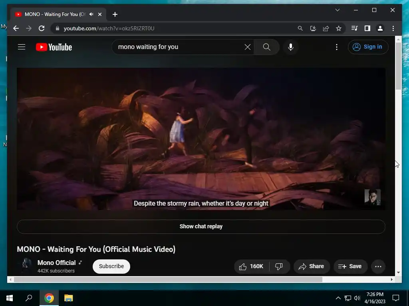Viewport: 409px width, 306px height.
Task: Go back in browser history
Action: pyautogui.click(x=16, y=28)
